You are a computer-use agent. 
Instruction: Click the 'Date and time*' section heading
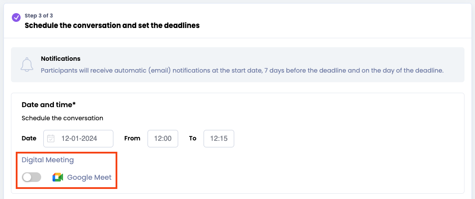pyautogui.click(x=48, y=105)
